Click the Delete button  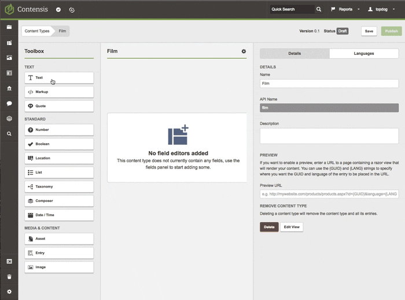click(269, 227)
